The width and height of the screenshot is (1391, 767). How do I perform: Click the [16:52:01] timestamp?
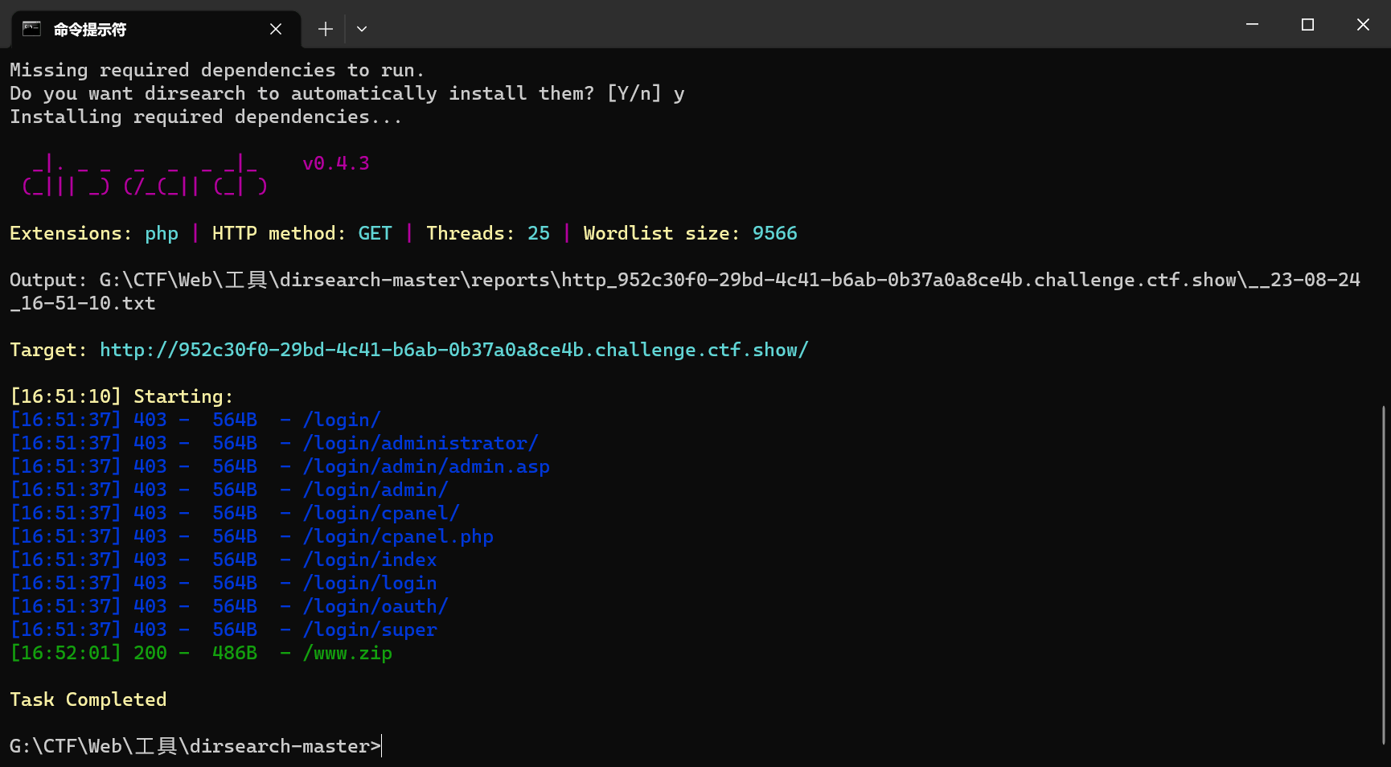pyautogui.click(x=65, y=653)
